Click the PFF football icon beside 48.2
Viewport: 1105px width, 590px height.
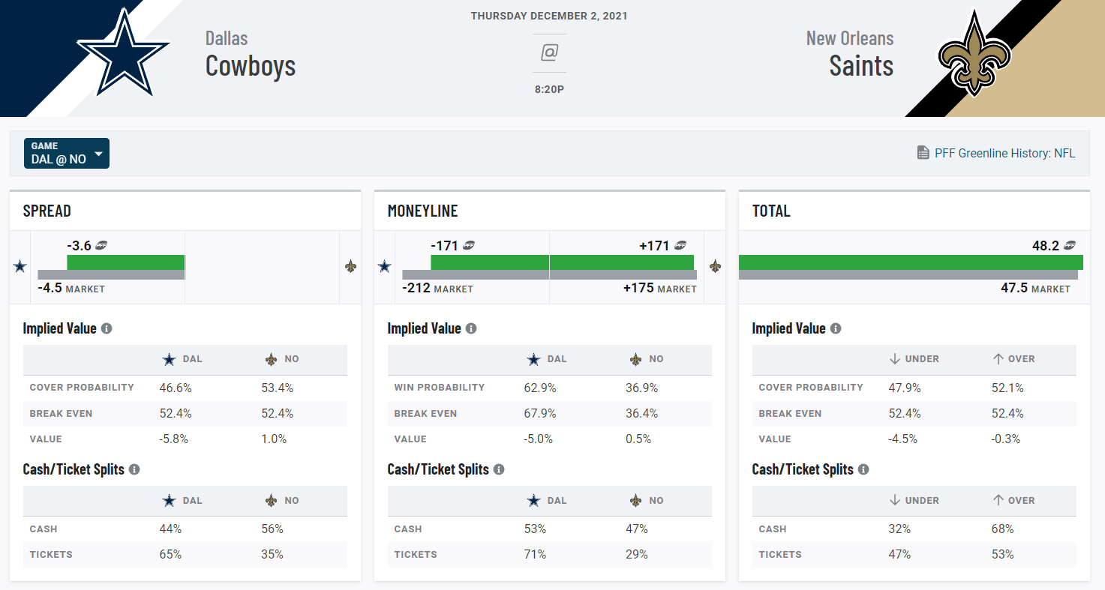pyautogui.click(x=1070, y=245)
